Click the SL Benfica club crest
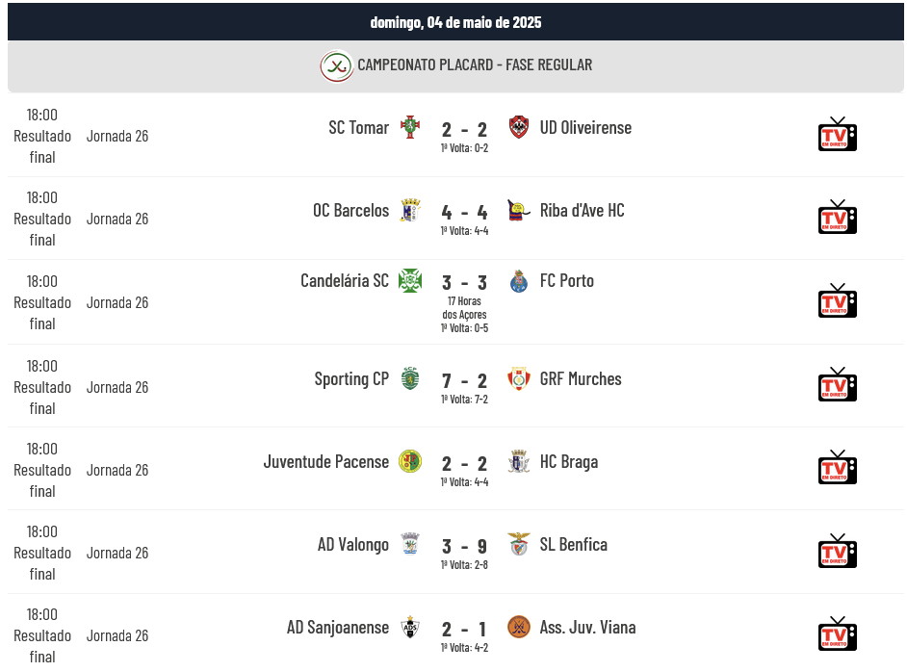 pyautogui.click(x=519, y=544)
